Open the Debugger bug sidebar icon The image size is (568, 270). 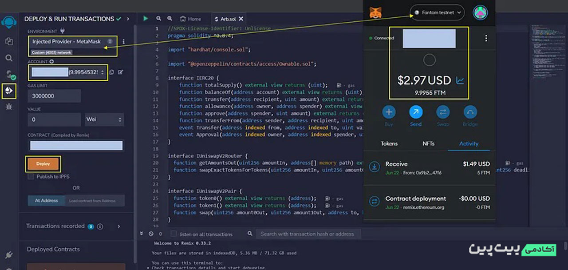tap(9, 107)
